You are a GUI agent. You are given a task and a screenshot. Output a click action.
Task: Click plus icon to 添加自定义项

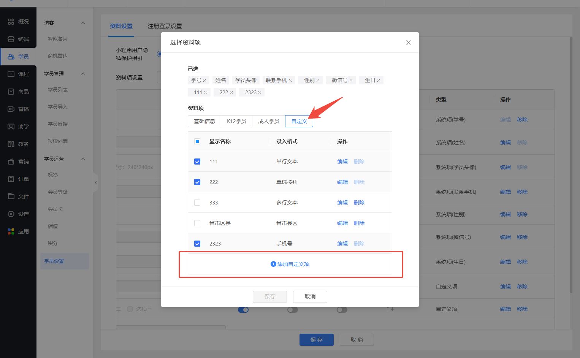[273, 264]
